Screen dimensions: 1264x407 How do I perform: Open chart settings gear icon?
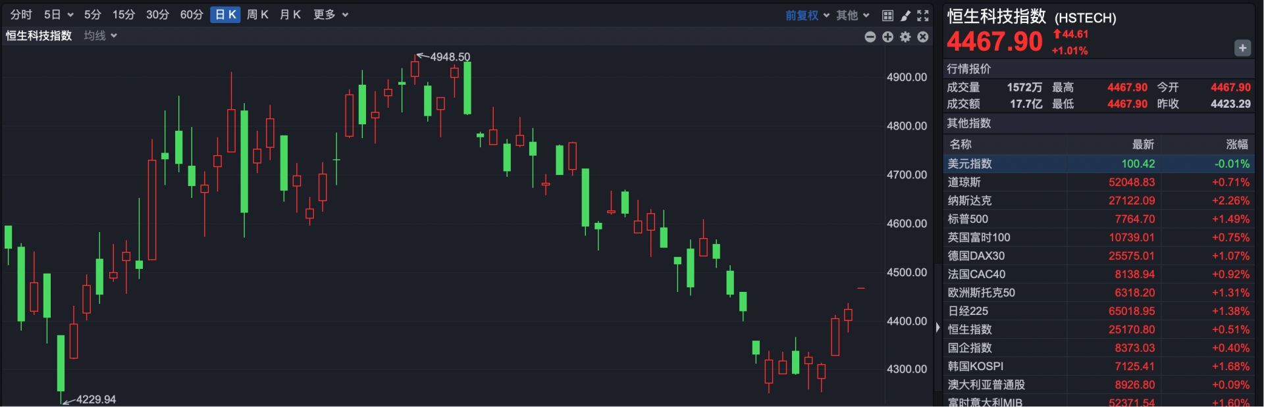coord(905,37)
